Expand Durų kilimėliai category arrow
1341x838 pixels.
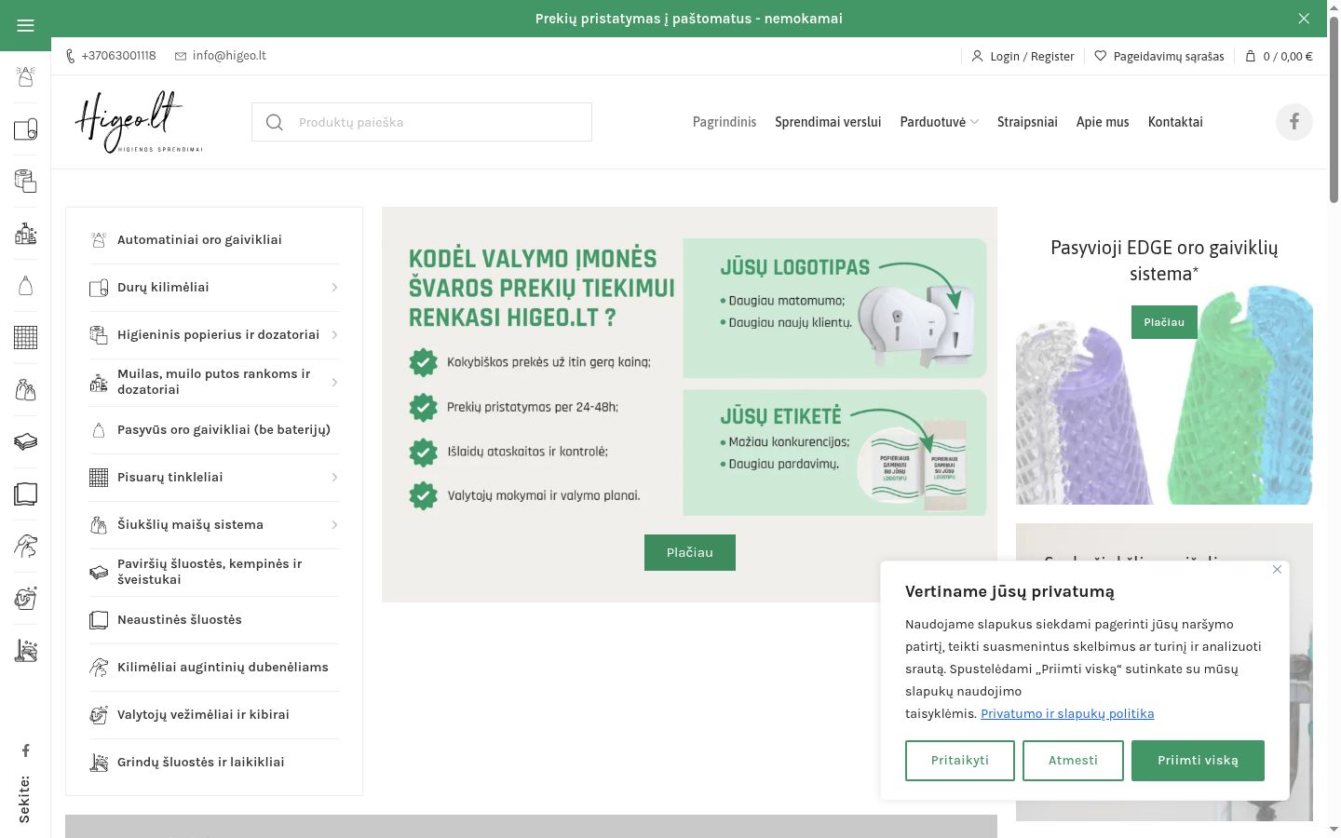click(x=334, y=288)
